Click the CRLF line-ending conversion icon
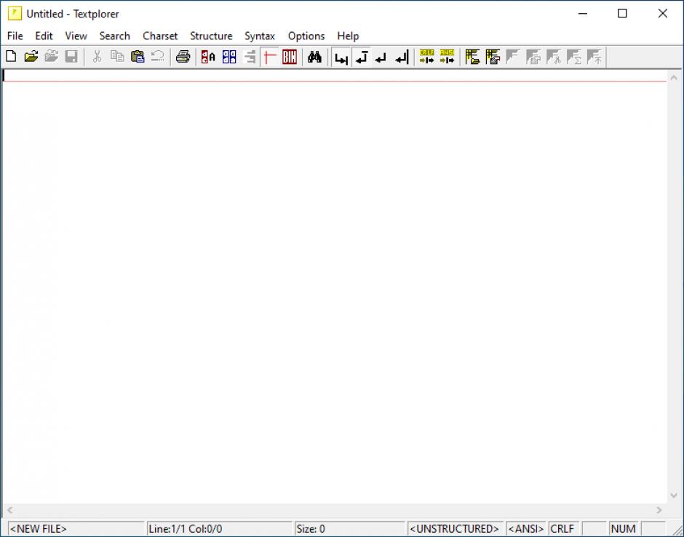 click(x=426, y=57)
